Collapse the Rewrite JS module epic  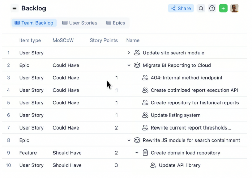(129, 140)
